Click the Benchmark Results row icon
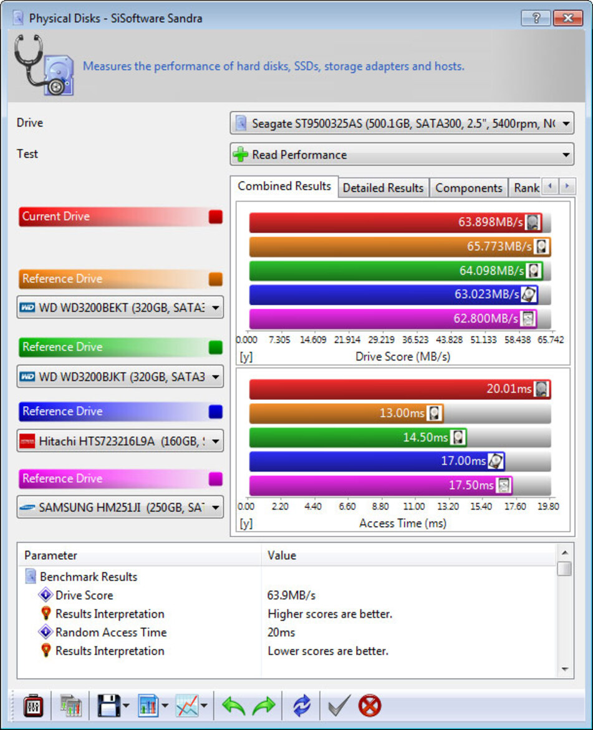 [x=30, y=577]
